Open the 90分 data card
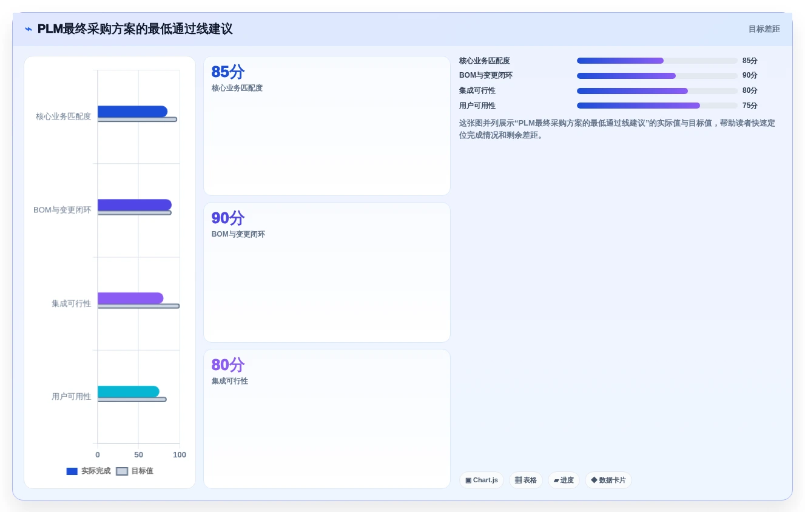 pyautogui.click(x=327, y=272)
